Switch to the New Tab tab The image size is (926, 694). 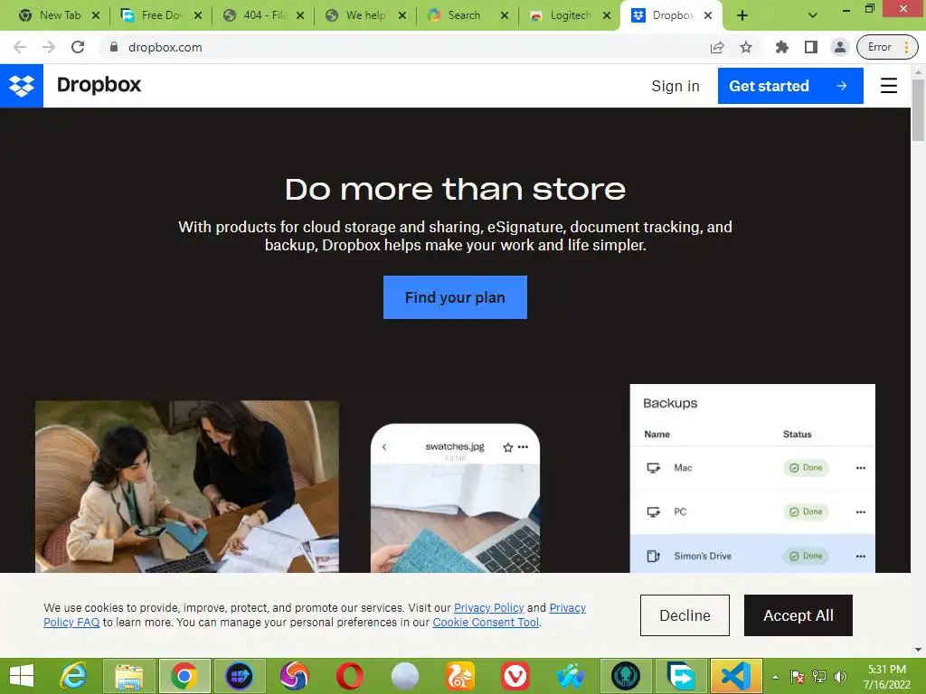[x=60, y=15]
